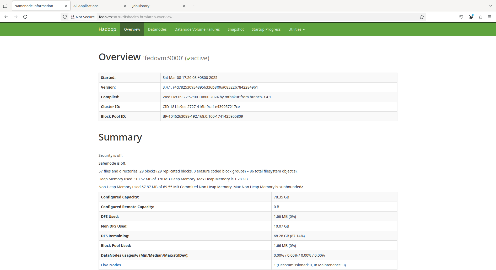Screen dimensions: 496x270
Task: Bookmark this page with the star icon
Action: click(422, 17)
